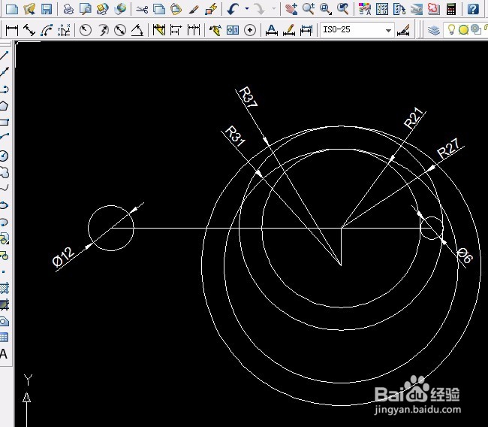Viewport: 488px width, 427px height.
Task: Open plot preview
Action: (x=85, y=9)
